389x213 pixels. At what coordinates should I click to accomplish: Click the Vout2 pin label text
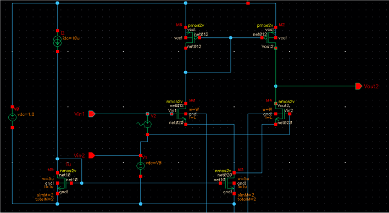[x=371, y=86]
